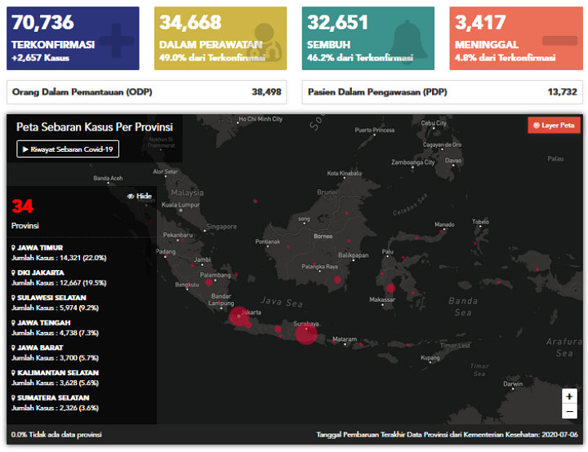Screen dimensions: 588x452
Task: Select DKI JAKARTA pin icon in list
Action: 14,273
